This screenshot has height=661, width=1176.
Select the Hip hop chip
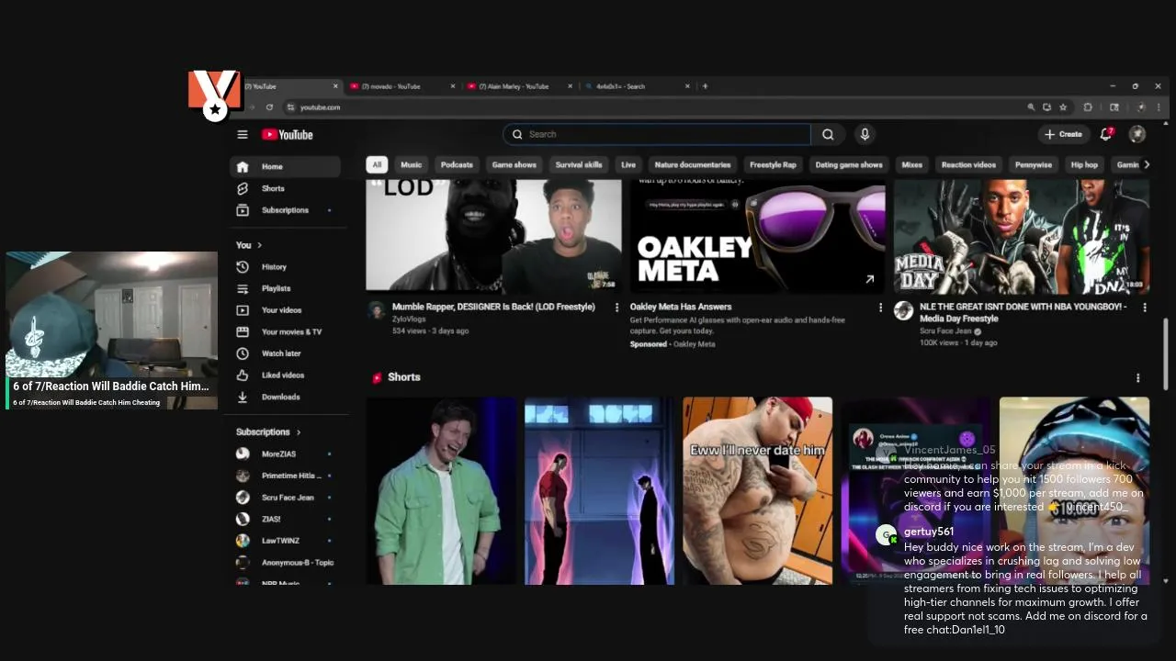[x=1084, y=164]
